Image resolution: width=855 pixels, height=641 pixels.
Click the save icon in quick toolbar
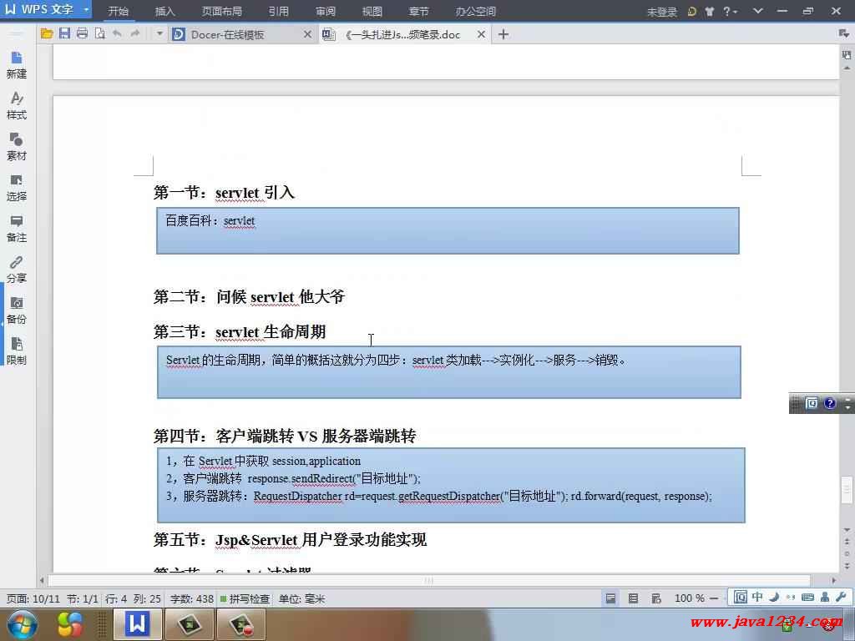click(x=64, y=33)
